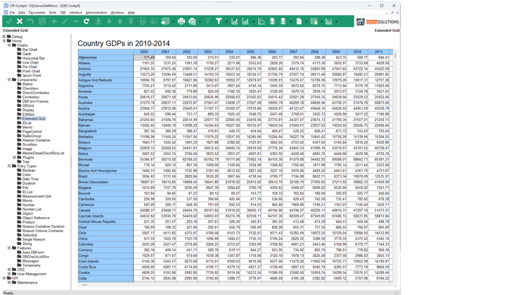Viewport: 515px width, 295px height.
Task: Expand the Plugins tree node
Action: (14, 157)
